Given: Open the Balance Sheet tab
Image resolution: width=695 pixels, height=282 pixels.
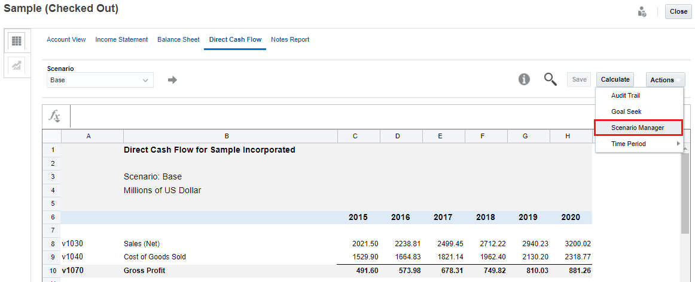Looking at the screenshot, I should point(178,39).
